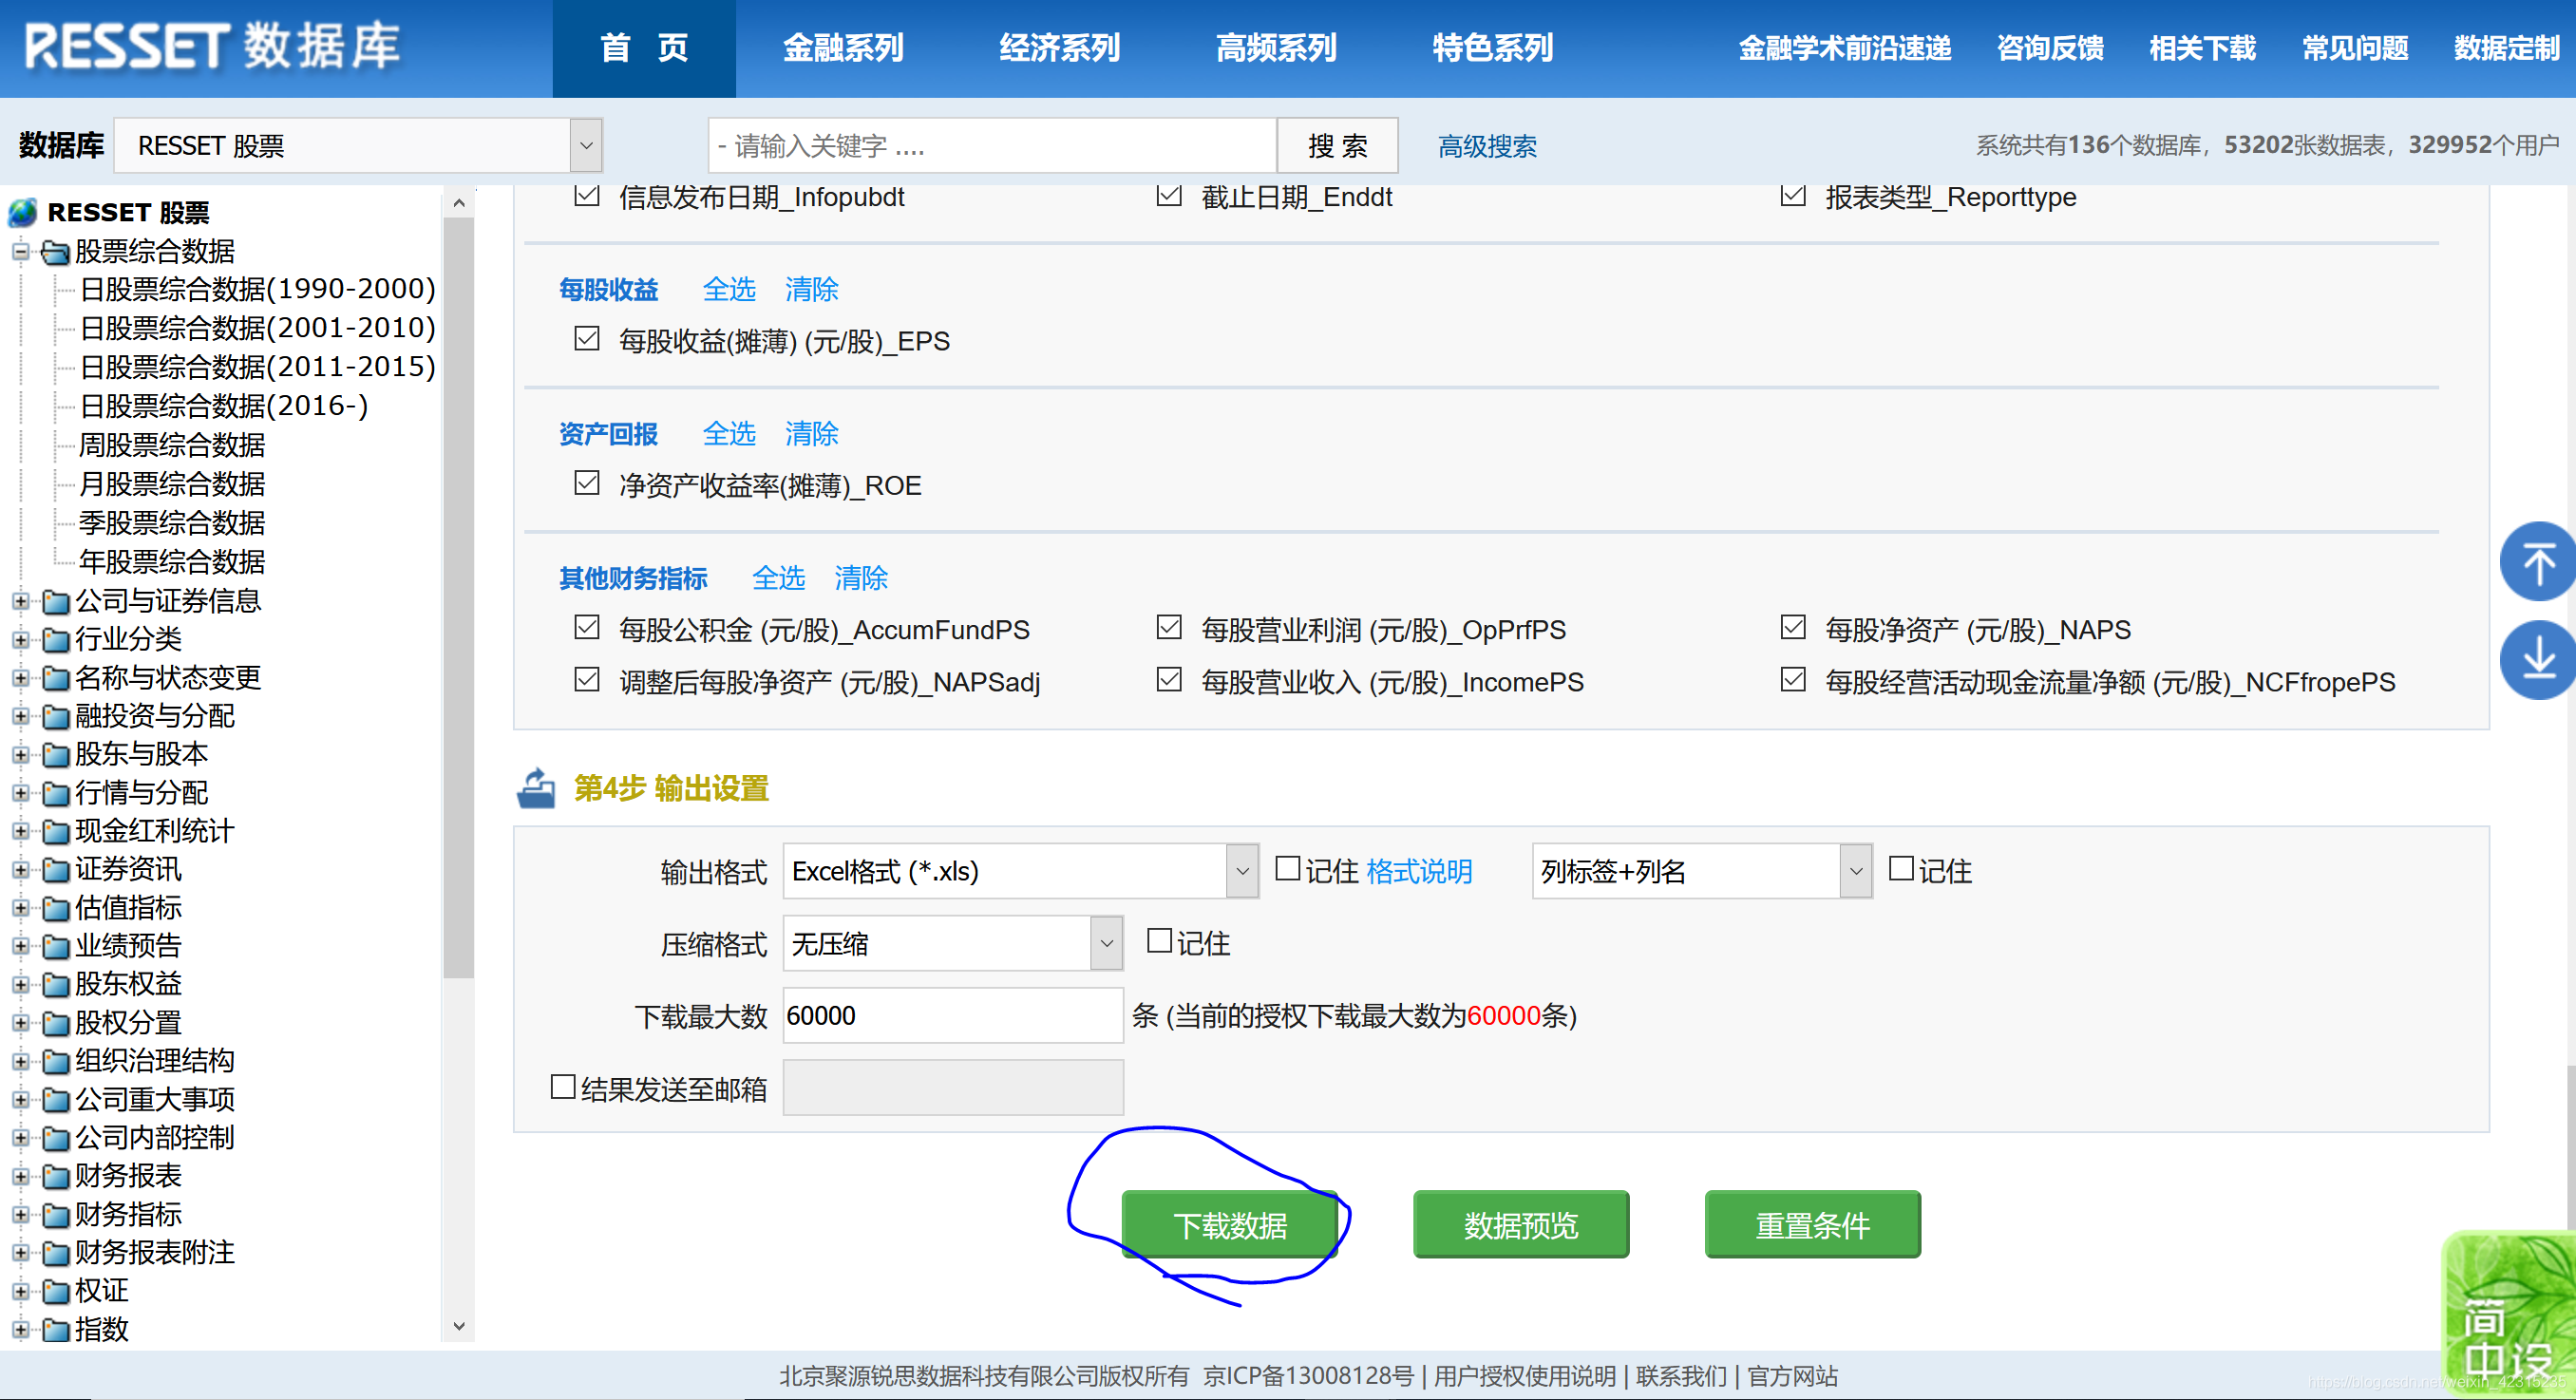Click the left tree panel scrollbar

[x=458, y=600]
